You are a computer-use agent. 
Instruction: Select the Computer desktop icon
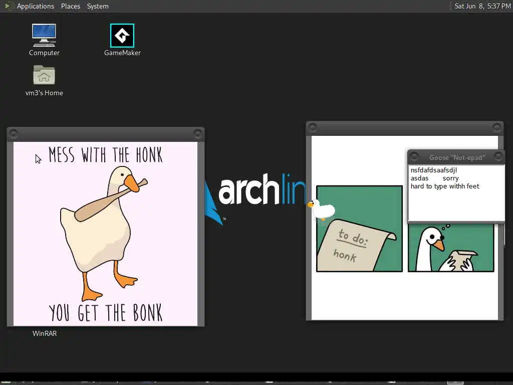pyautogui.click(x=44, y=40)
